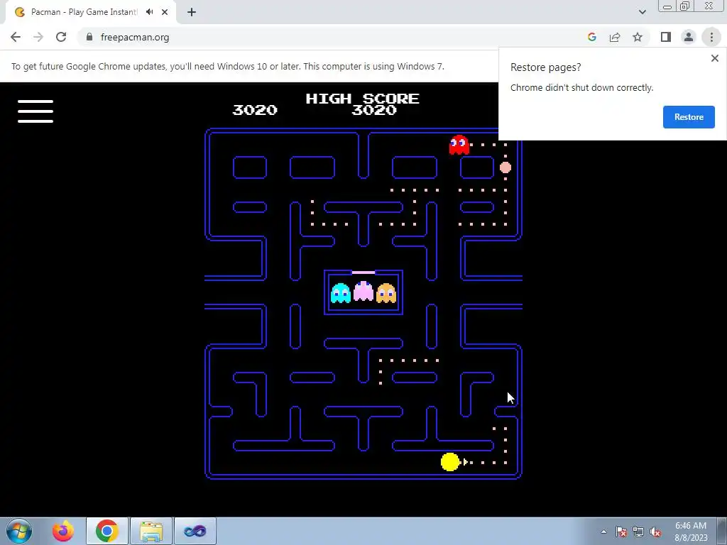Image resolution: width=727 pixels, height=545 pixels.
Task: Open File Explorer from the taskbar
Action: coord(151,531)
